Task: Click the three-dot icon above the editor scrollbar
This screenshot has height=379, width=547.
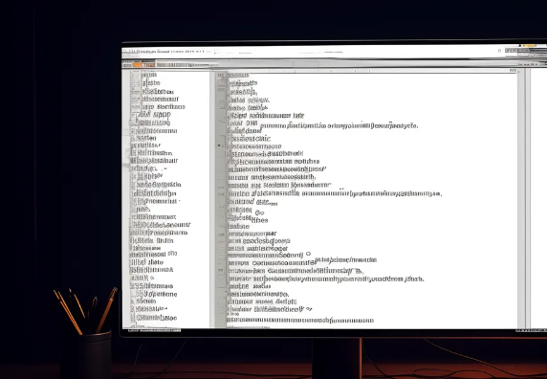Action: 513,71
